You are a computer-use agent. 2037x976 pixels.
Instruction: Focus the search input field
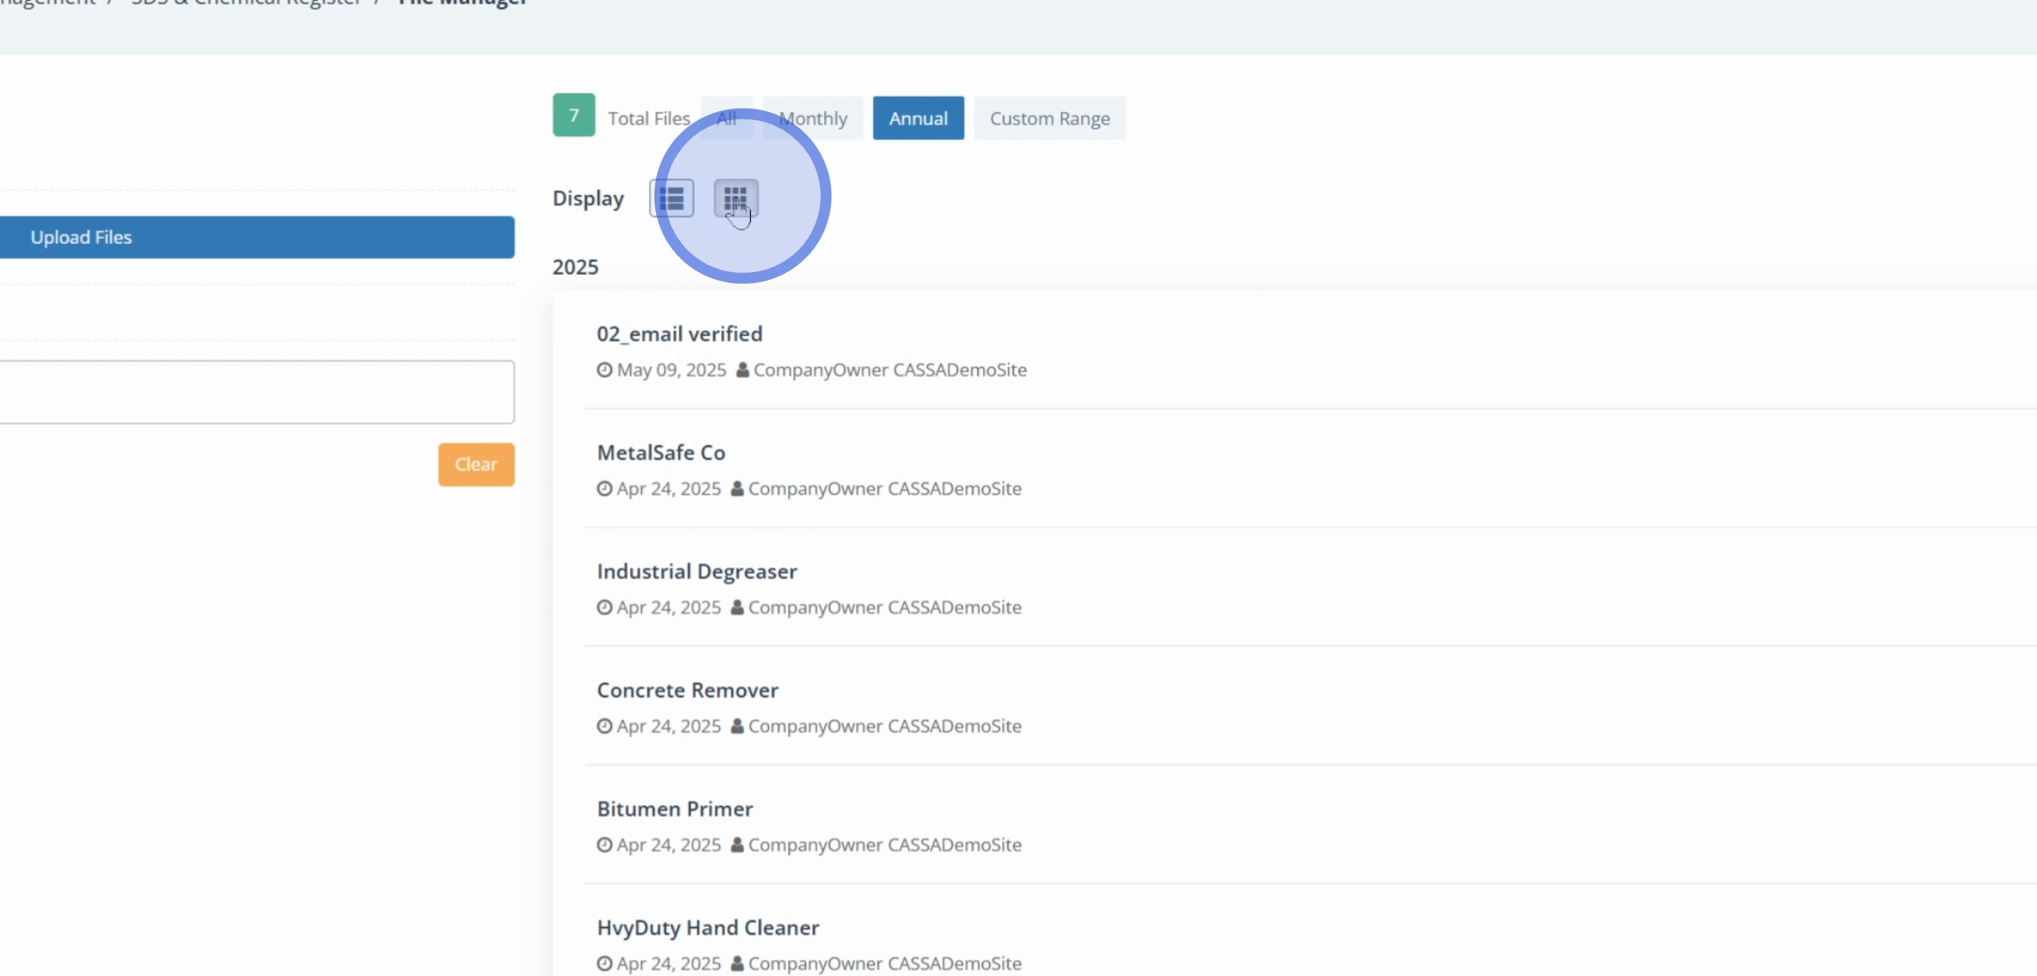(256, 392)
